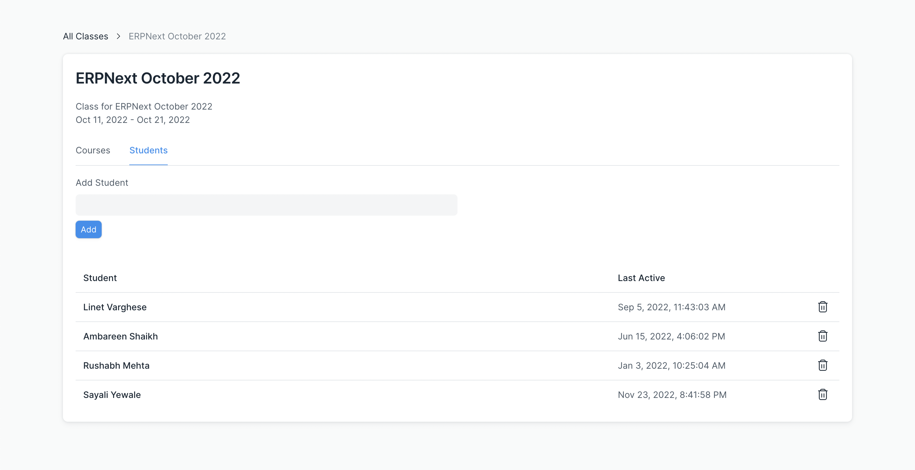The height and width of the screenshot is (470, 915).
Task: Click the class title ERPNext October 2022
Action: (157, 78)
